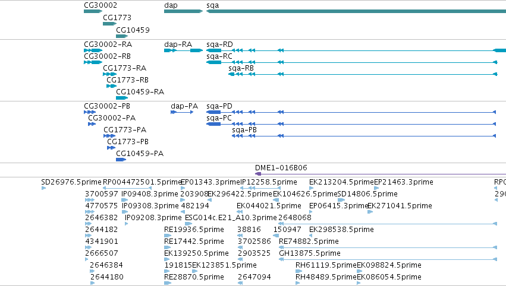The image size is (506, 286).
Task: Click the 3700597 feature label
Action: tap(102, 194)
